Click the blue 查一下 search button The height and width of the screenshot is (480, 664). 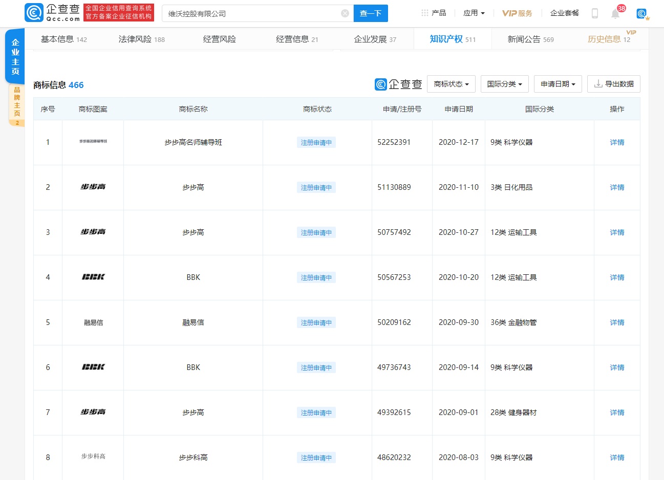click(370, 13)
